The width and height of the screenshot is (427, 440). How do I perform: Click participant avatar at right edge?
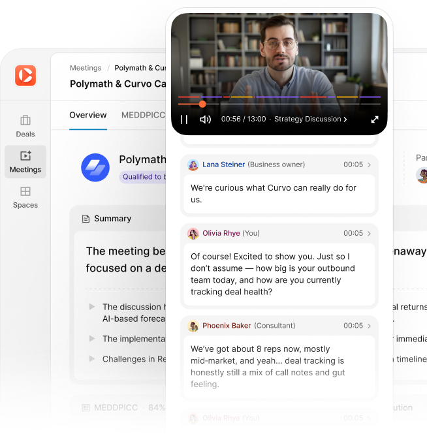[422, 175]
